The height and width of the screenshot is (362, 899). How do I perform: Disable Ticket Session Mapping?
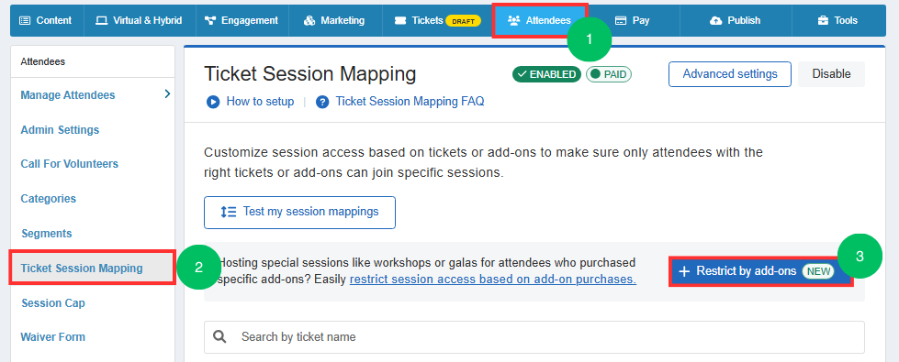(831, 74)
